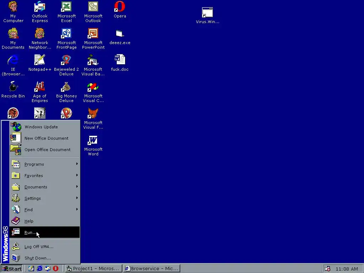This screenshot has height=273, width=364.
Task: Select the Big Money Deluxe shortcut
Action: pyautogui.click(x=66, y=92)
